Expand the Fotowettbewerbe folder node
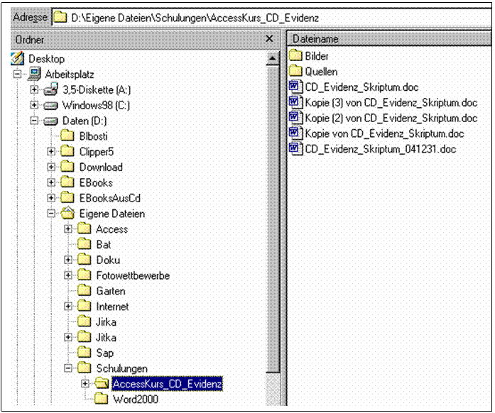Screen dimensions: 495x413 coord(68,275)
